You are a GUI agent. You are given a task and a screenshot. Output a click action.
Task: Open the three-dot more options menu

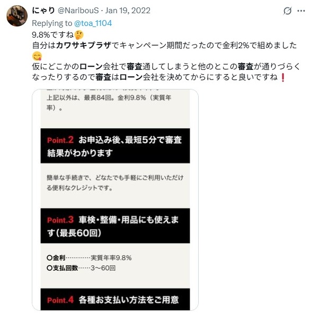[301, 11]
